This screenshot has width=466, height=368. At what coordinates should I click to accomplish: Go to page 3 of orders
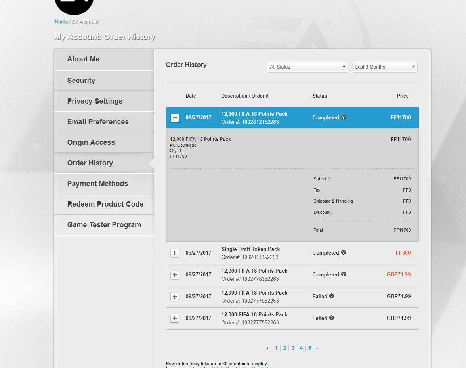tap(293, 348)
